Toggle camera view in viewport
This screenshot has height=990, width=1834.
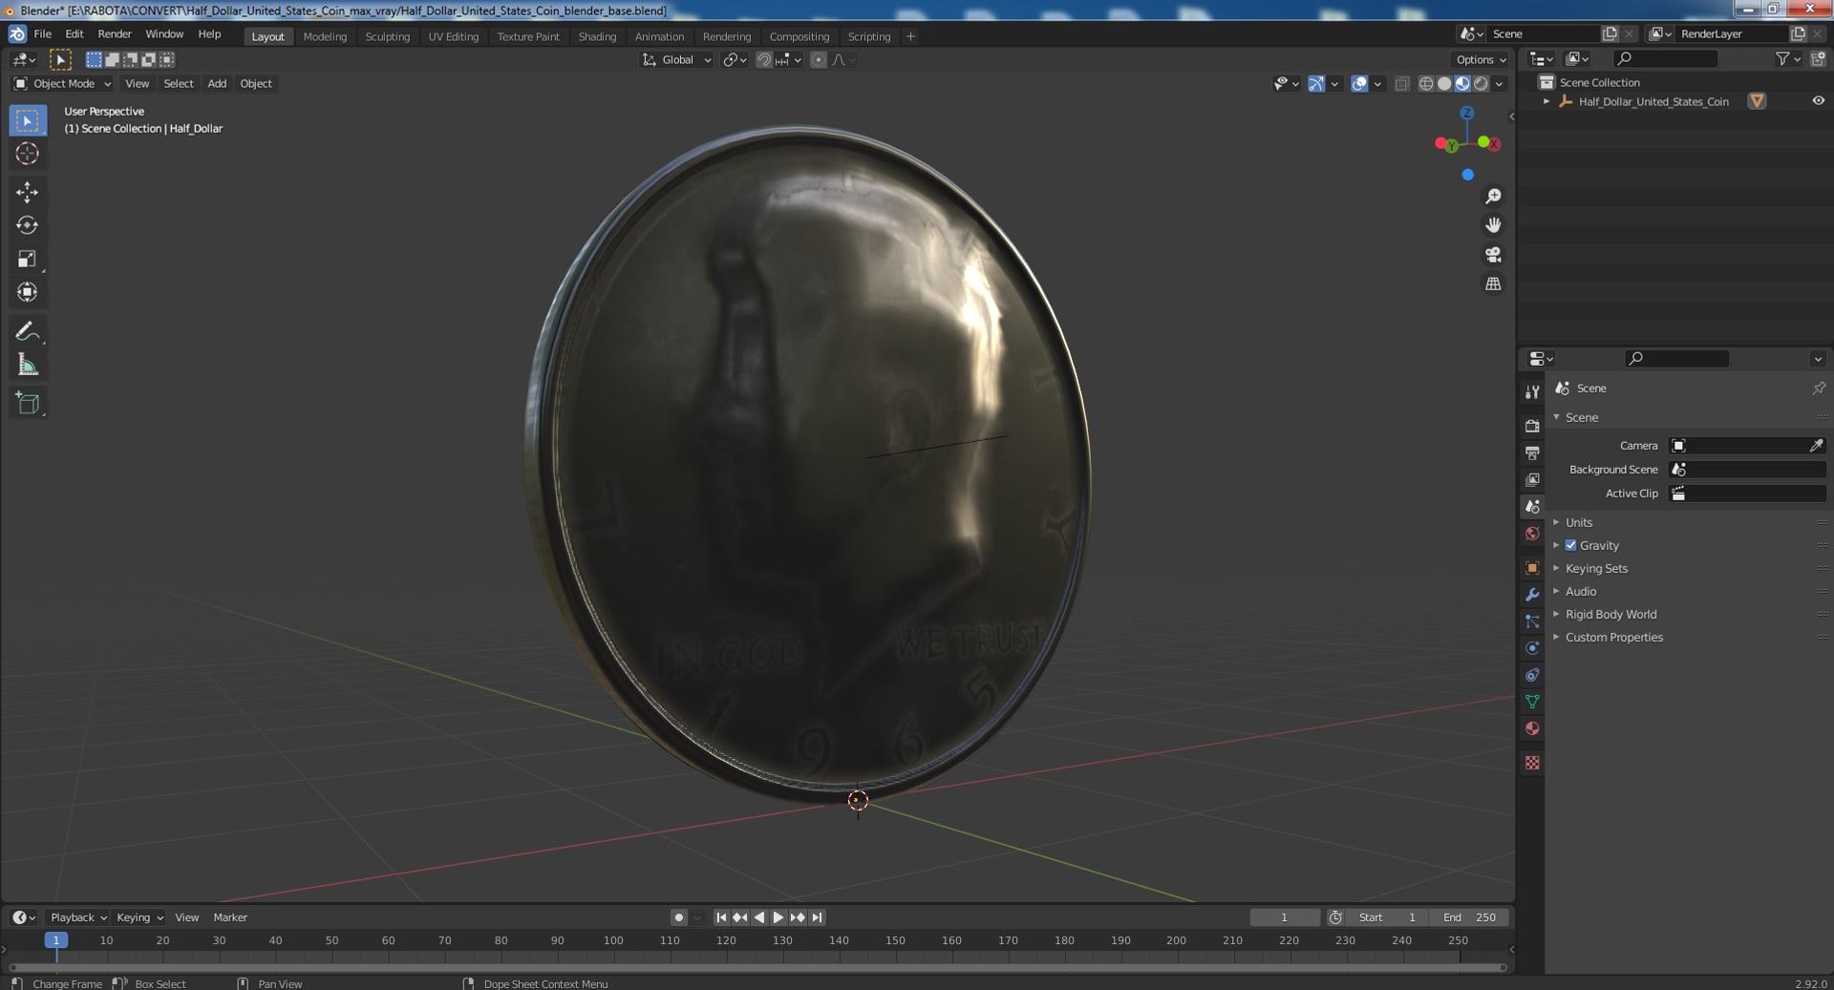[x=1492, y=255]
